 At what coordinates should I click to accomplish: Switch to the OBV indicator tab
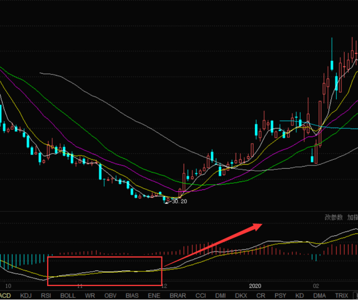click(x=110, y=295)
